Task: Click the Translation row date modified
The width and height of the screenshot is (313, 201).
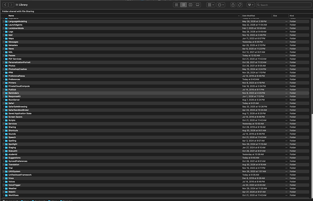Action: 254,164
